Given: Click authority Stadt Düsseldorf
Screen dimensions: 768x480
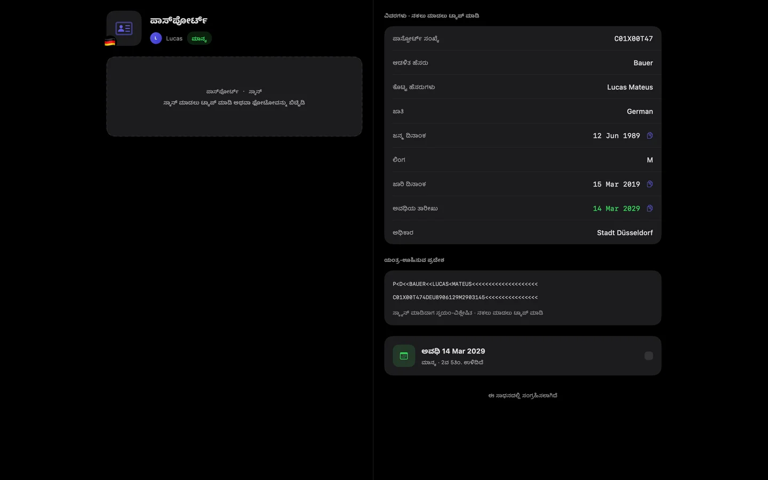Looking at the screenshot, I should click(x=625, y=233).
